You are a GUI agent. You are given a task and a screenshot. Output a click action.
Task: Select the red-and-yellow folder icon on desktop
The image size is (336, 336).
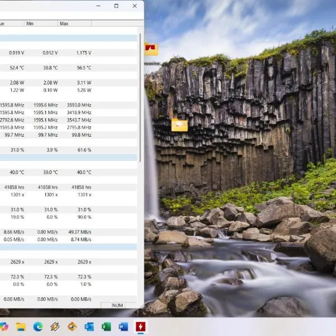point(151,50)
